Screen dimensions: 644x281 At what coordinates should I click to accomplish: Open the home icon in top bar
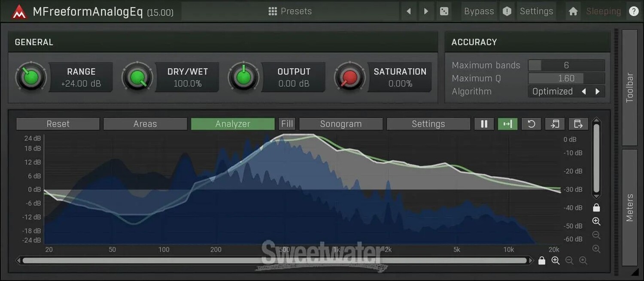[573, 11]
